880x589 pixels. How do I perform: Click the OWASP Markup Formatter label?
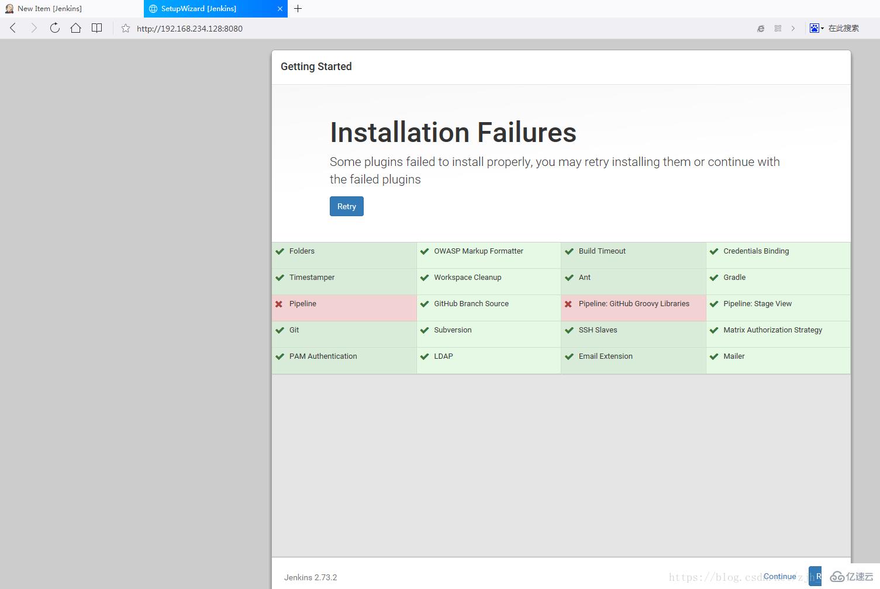[478, 251]
